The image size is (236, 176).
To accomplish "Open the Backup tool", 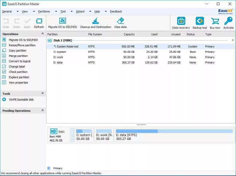I will [200, 23].
